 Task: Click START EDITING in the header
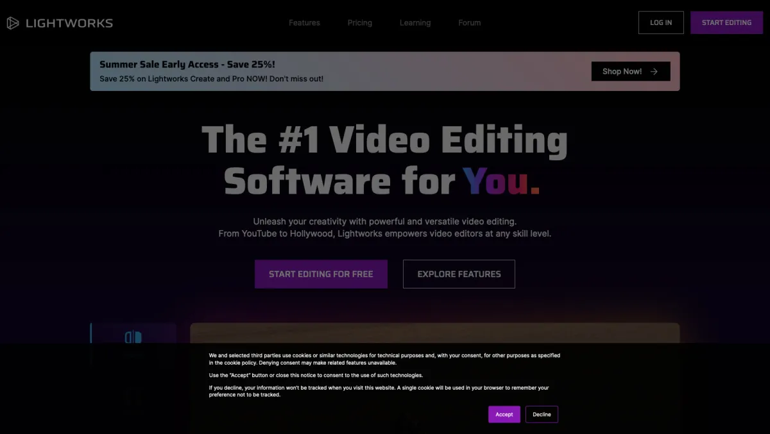[x=726, y=22]
